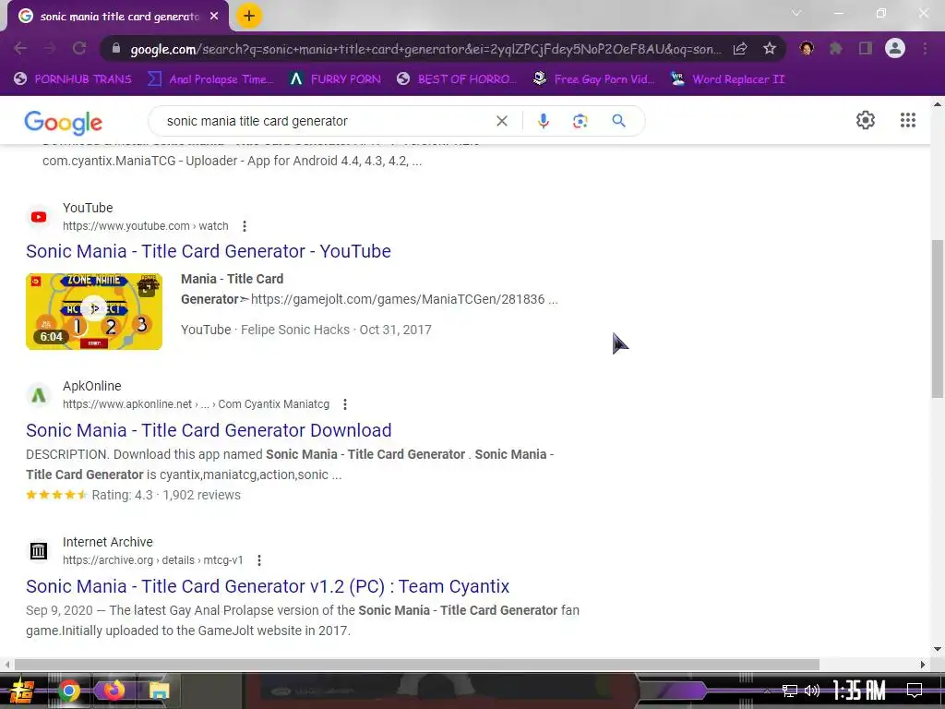
Task: Open options for the Internet Archive result
Action: click(x=259, y=560)
